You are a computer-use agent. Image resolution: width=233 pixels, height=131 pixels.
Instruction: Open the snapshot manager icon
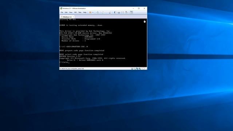pos(110,12)
